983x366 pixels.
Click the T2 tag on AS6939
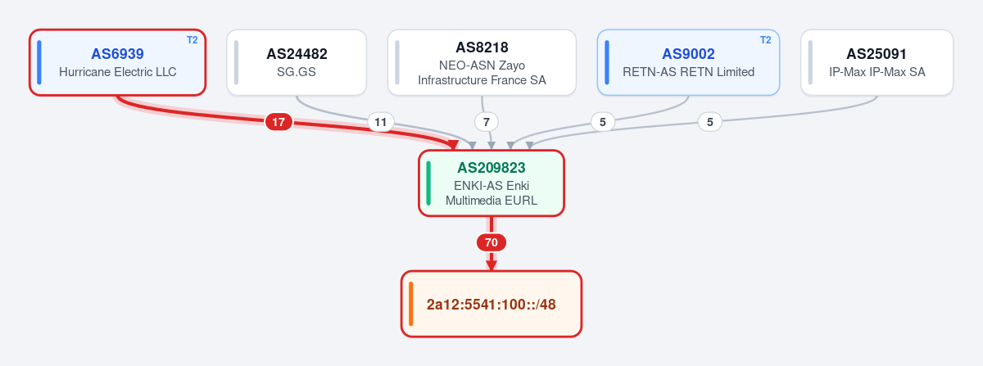click(193, 39)
